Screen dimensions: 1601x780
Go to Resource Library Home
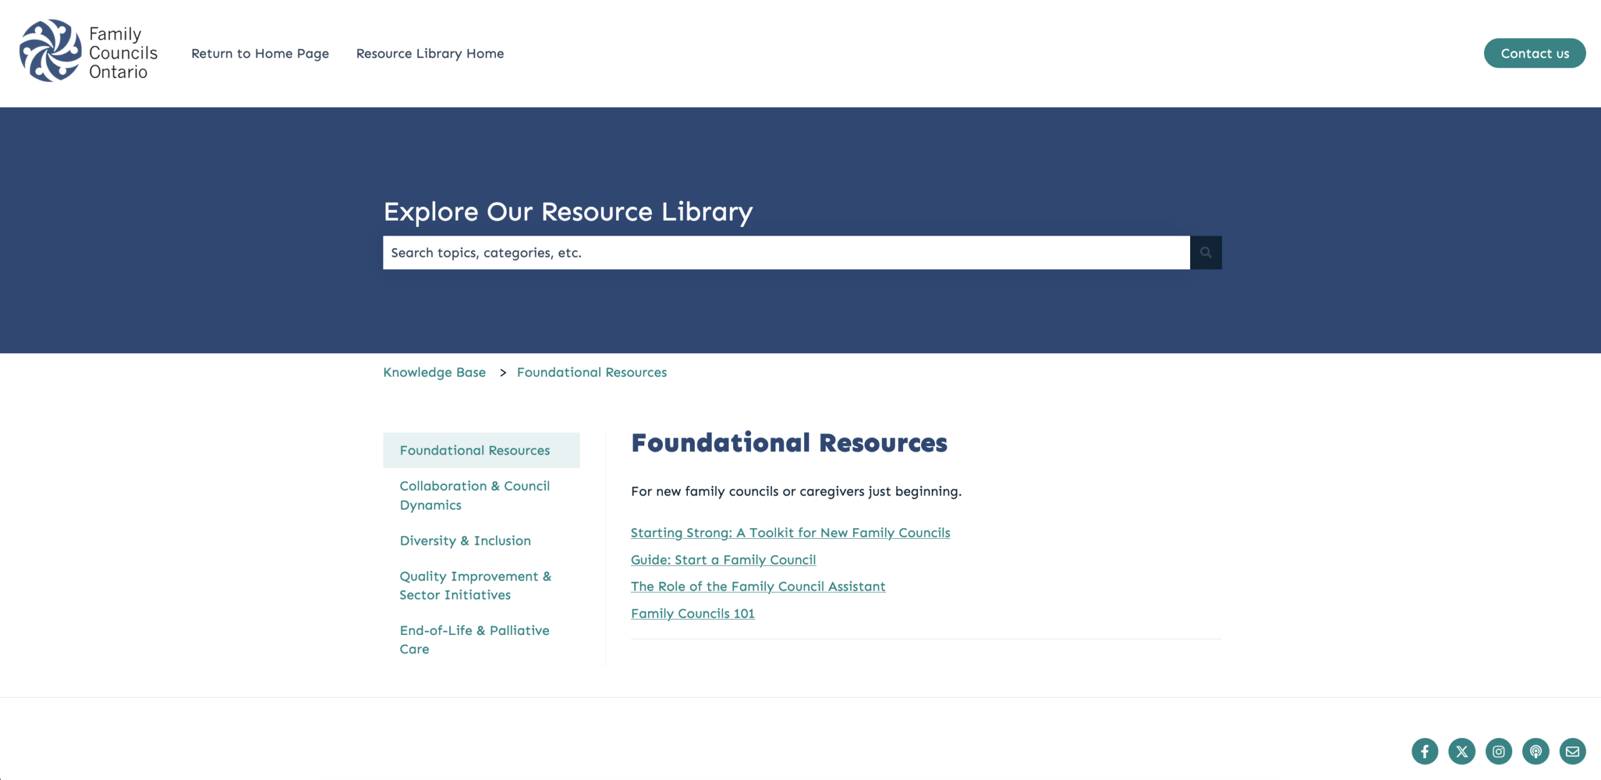click(430, 54)
